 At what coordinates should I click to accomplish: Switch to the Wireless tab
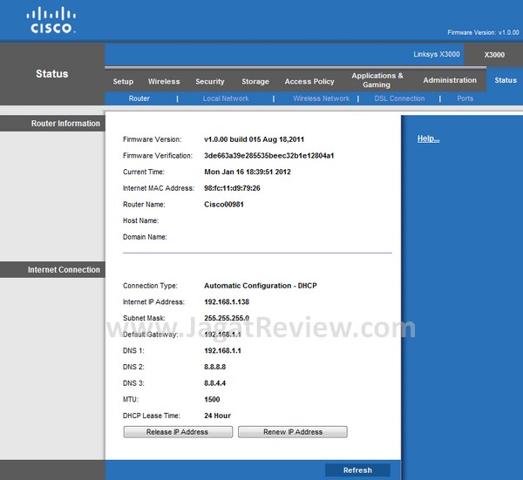(x=164, y=81)
